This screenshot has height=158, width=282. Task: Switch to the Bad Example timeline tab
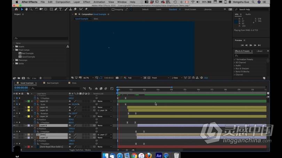(x=53, y=83)
